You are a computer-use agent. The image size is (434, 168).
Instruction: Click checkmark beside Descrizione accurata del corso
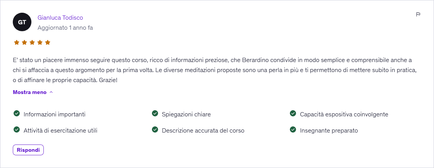[x=155, y=129]
